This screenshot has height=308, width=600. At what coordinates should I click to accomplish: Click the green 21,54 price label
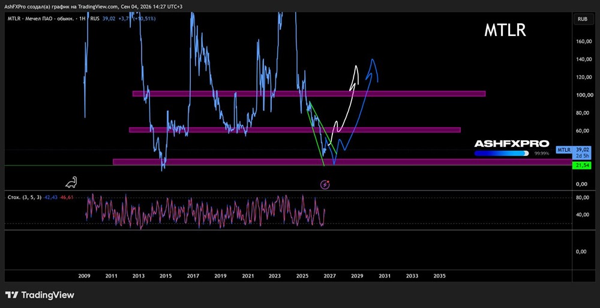pos(581,165)
